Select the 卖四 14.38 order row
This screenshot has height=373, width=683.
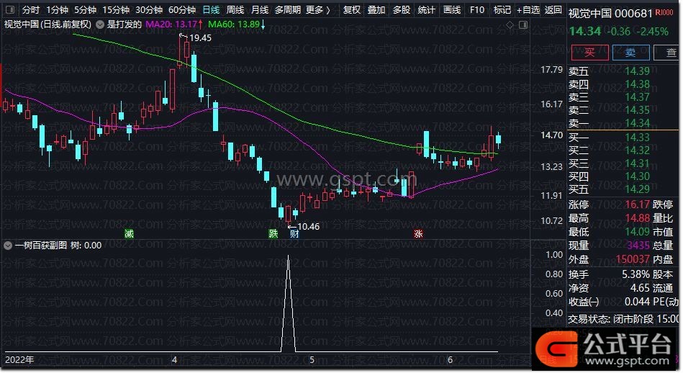(609, 84)
